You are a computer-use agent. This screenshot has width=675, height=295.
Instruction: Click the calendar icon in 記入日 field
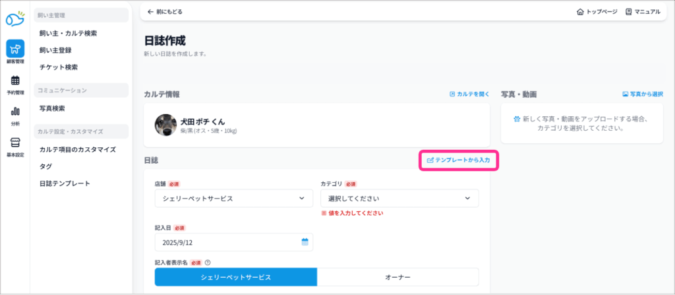[305, 242]
